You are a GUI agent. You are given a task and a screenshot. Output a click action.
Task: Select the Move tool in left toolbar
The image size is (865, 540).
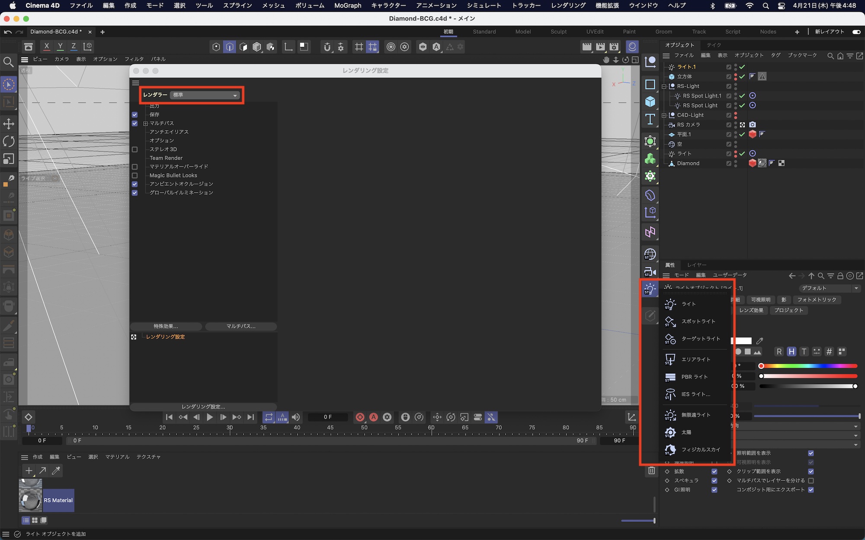(9, 124)
